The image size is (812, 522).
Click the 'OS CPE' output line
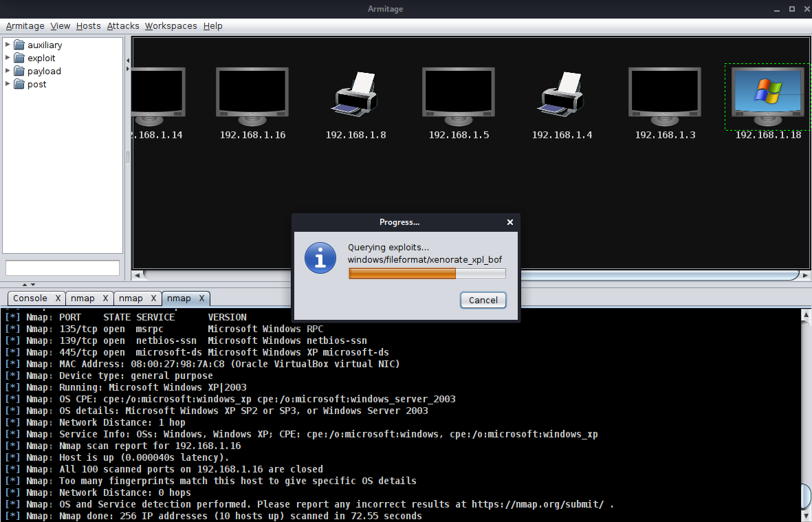(x=230, y=400)
